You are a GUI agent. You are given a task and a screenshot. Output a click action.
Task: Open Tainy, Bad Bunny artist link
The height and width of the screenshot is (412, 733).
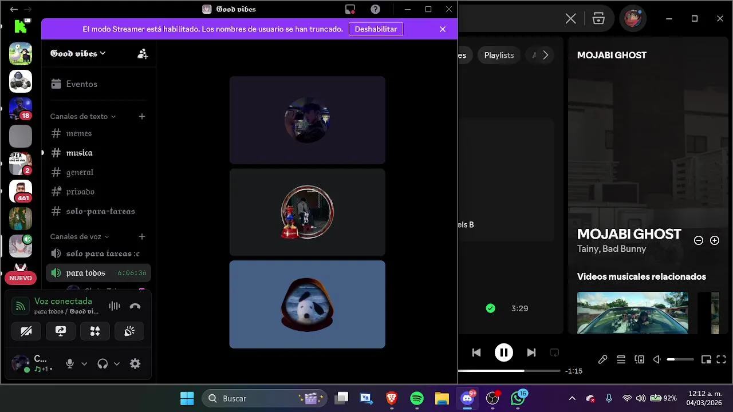click(x=612, y=249)
